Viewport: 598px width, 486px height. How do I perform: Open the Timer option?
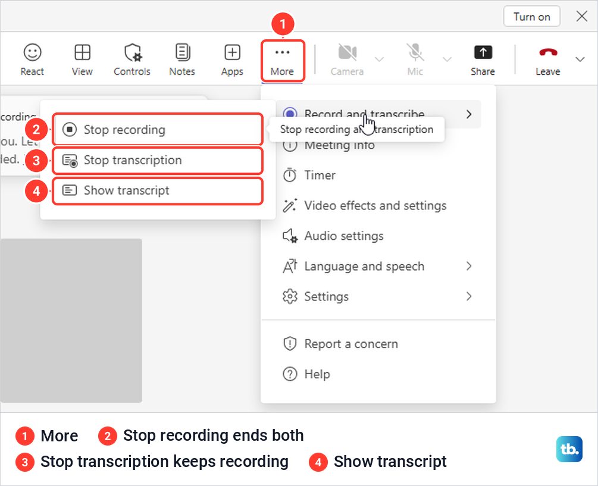(x=378, y=175)
